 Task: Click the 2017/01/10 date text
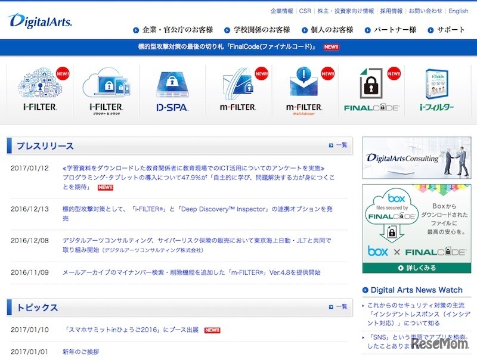(x=30, y=330)
